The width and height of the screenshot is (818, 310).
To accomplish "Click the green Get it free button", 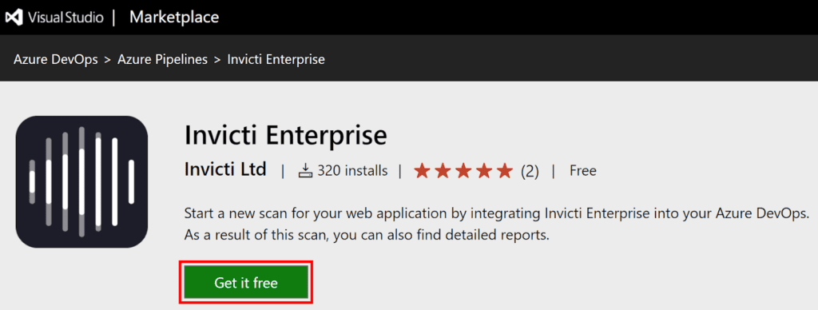I will 246,283.
